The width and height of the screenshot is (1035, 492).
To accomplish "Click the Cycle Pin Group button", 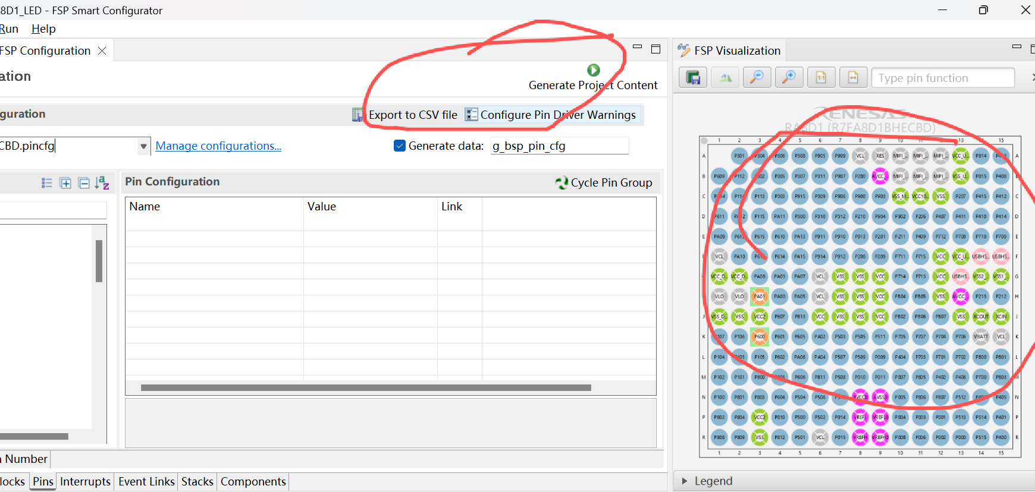I will tap(604, 182).
